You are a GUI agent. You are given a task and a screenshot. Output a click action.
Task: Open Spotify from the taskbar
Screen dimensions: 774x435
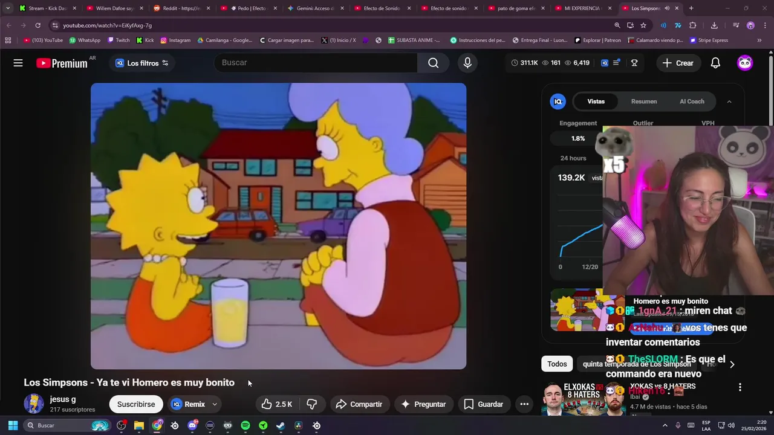(x=245, y=425)
